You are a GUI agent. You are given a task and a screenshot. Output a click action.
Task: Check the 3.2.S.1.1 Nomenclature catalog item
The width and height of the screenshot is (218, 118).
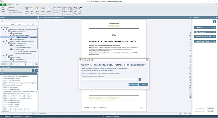coord(3,87)
